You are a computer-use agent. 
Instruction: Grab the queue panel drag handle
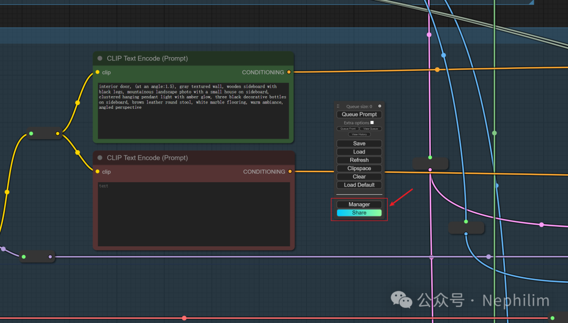tap(338, 106)
